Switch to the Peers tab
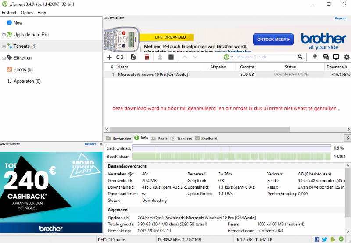The width and height of the screenshot is (351, 243). click(159, 139)
